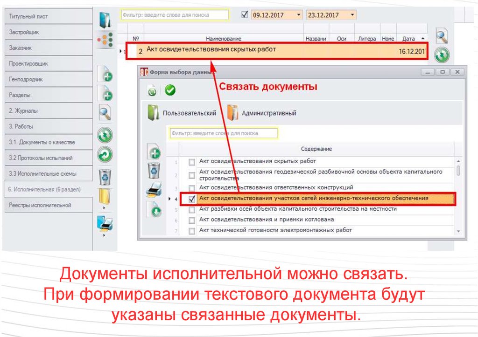Check the geodetic разбивочной основы act checkbox
Screen dimensions: 478x337
(192, 175)
